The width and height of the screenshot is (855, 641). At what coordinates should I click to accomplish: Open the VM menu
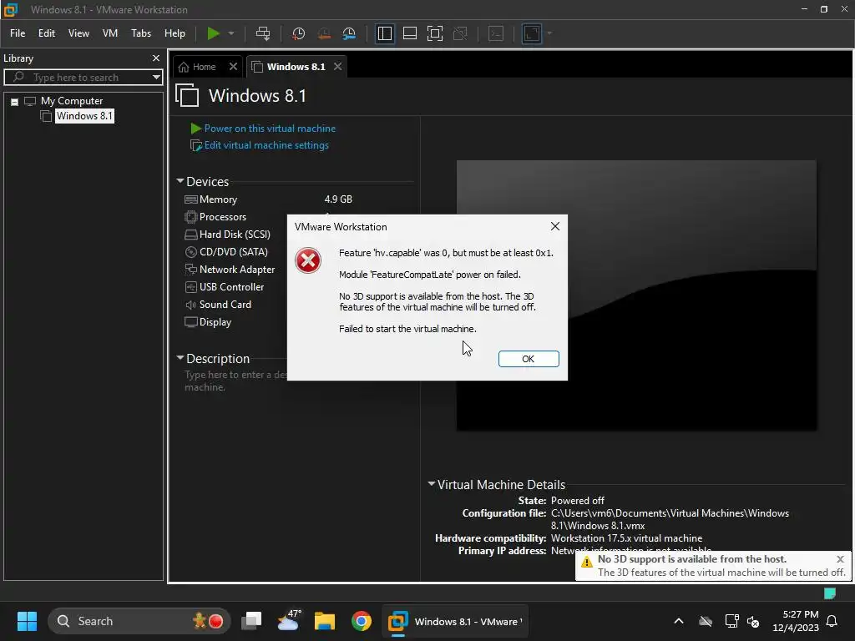coord(110,33)
